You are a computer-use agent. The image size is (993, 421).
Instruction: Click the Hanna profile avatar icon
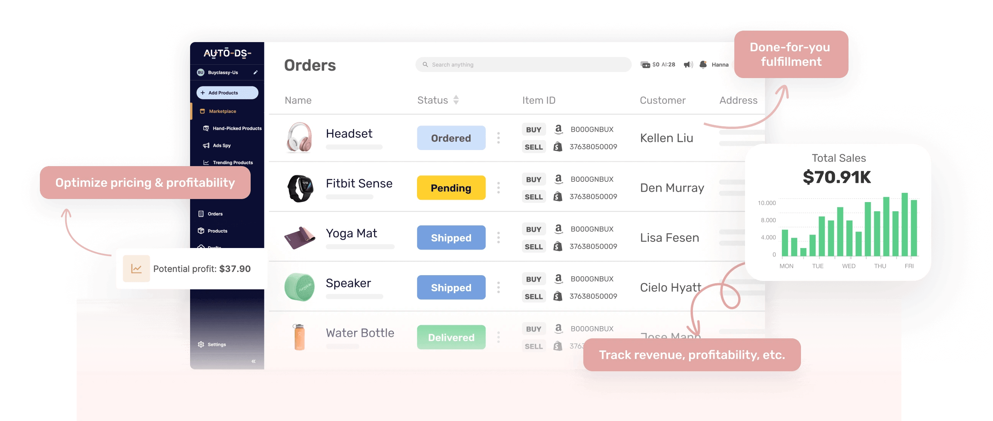[703, 64]
